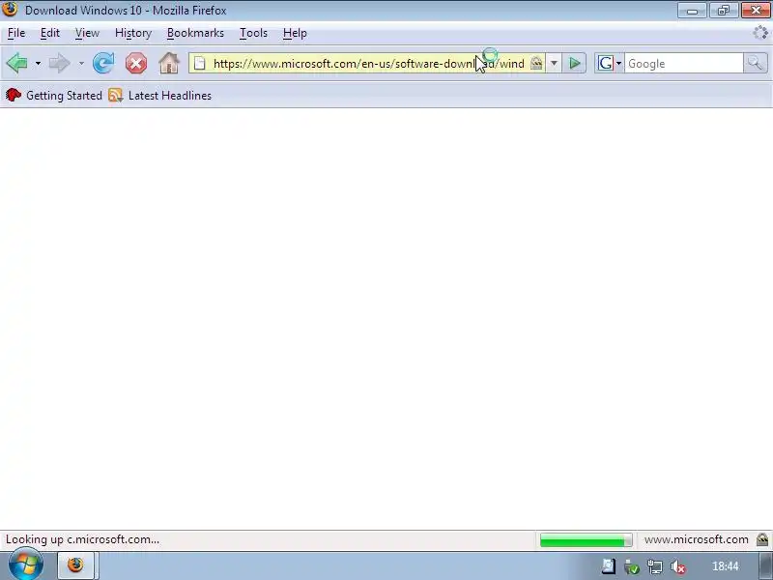Reload the page with the Reload button
This screenshot has height=580, width=773.
click(103, 64)
